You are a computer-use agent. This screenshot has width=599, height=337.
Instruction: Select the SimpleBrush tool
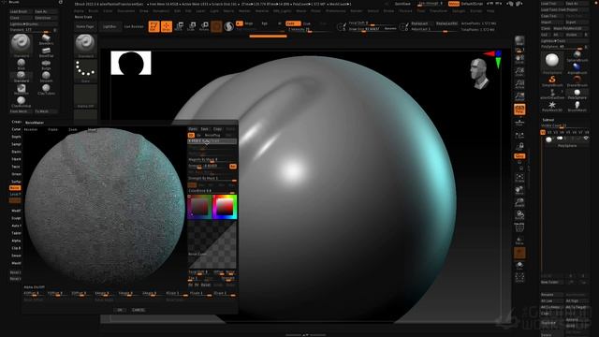click(x=552, y=81)
